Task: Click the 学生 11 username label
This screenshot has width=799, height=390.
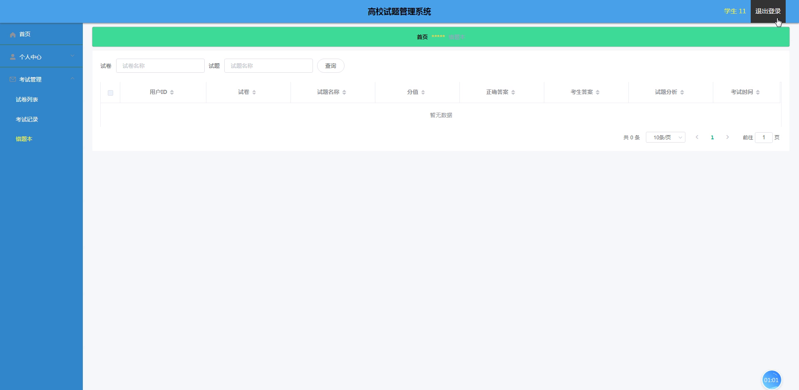Action: 735,11
